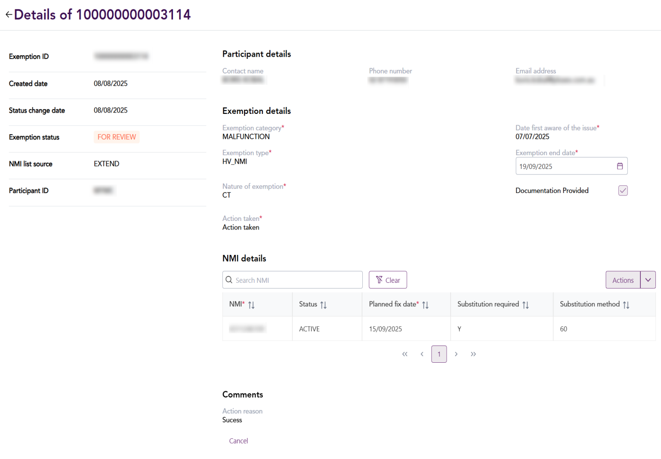Sort by Planned fix date column
Image resolution: width=661 pixels, height=459 pixels.
425,305
